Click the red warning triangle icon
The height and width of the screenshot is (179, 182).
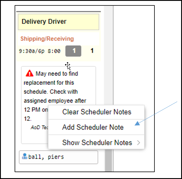click(x=30, y=73)
